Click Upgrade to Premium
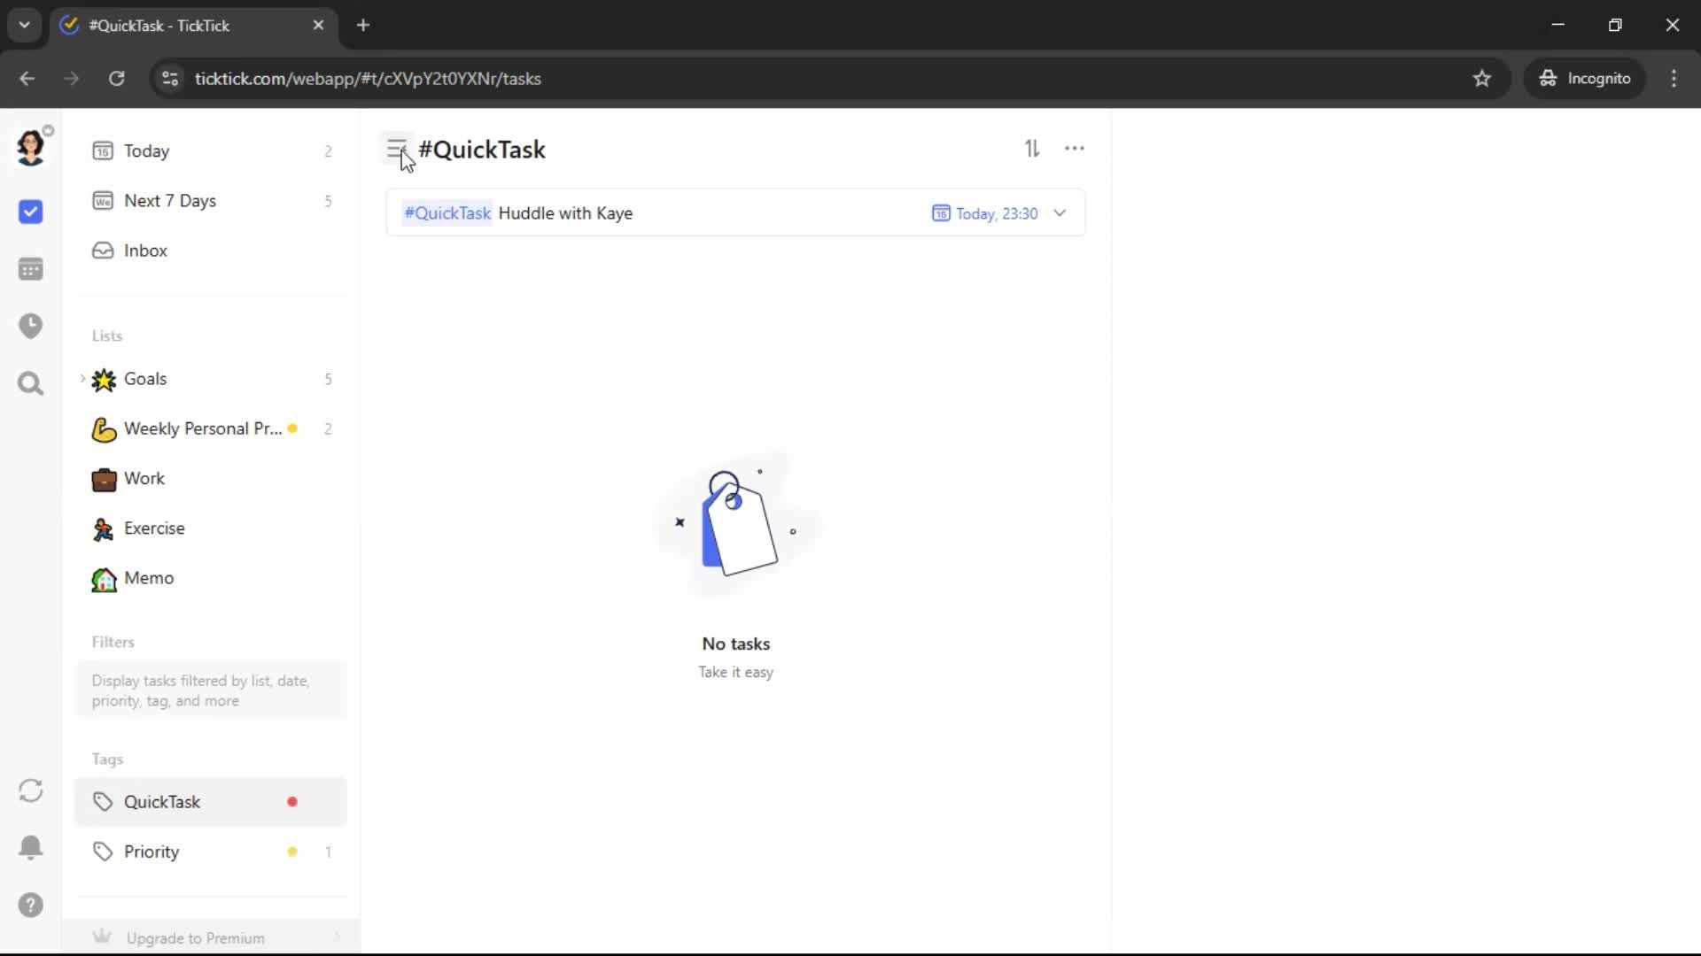Screen dimensions: 1701x956 point(195,937)
